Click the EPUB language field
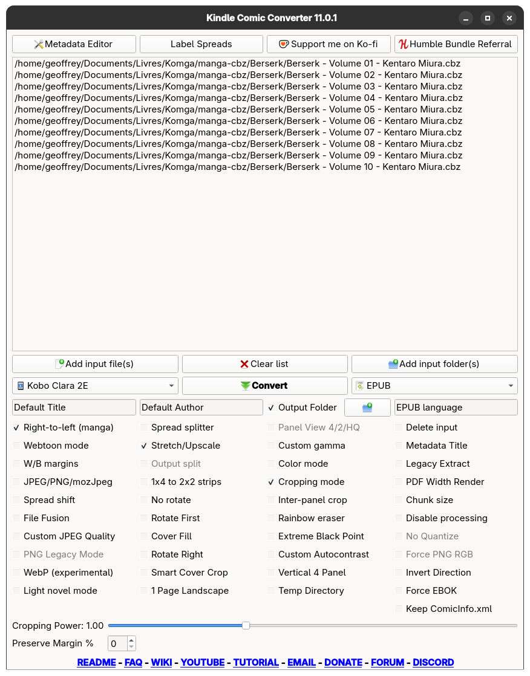Image resolution: width=530 pixels, height=676 pixels. (x=456, y=408)
